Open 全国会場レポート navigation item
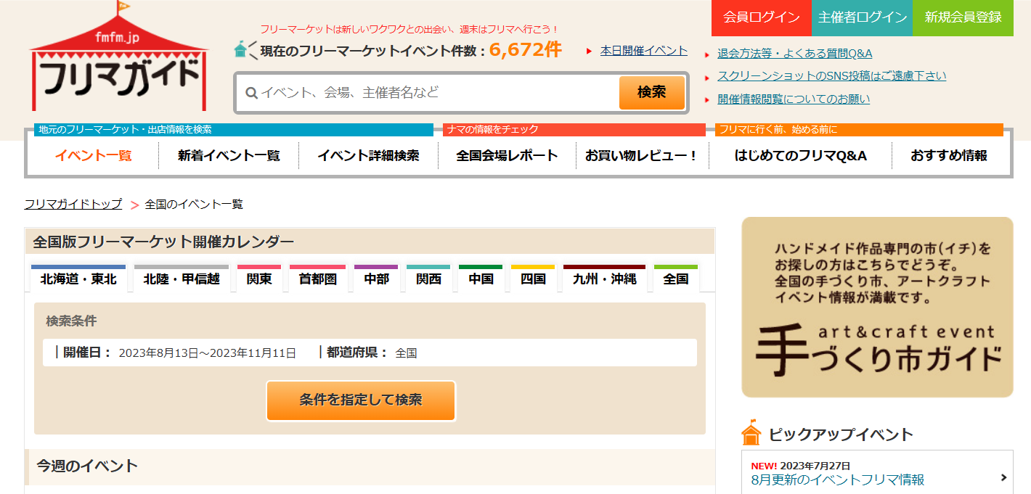The height and width of the screenshot is (494, 1031). (507, 155)
